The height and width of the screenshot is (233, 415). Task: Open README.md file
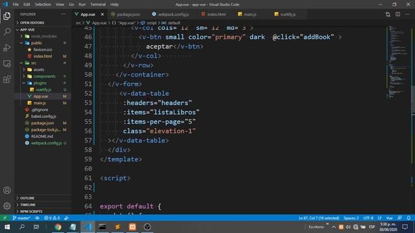(41, 137)
